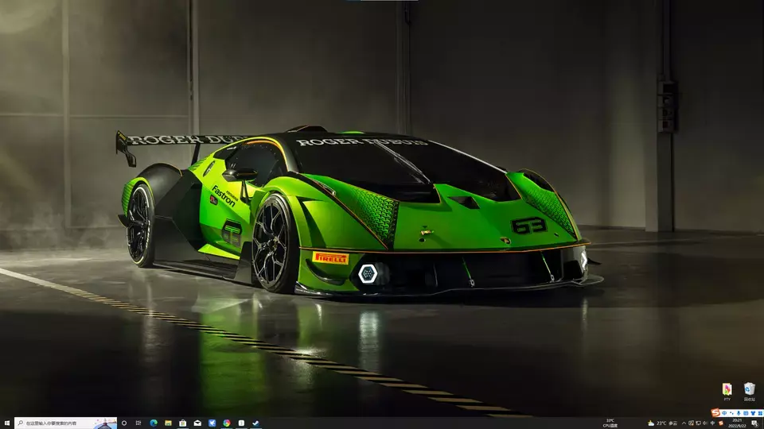Screen dimensions: 764x429
Task: Open the skin shirt icon on Sogou toolbar
Action: [754, 413]
